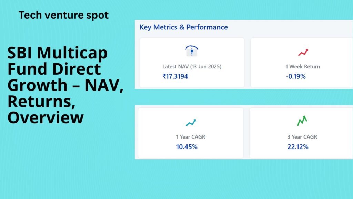Click the Tech venture spot title
This screenshot has height=199, width=353.
point(63,15)
